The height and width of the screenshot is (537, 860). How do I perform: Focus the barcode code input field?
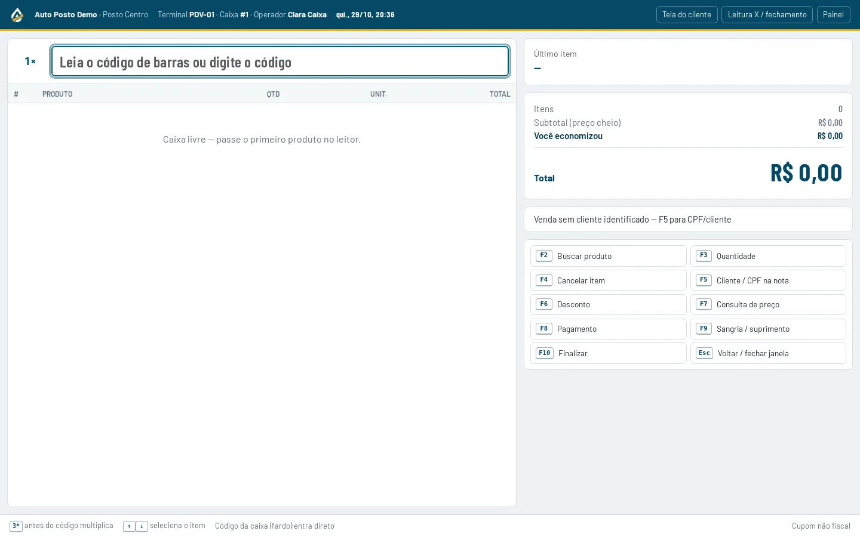pos(280,61)
